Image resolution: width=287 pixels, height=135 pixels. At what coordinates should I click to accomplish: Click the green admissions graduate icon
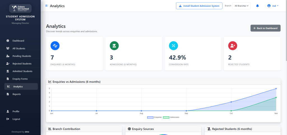click(114, 45)
